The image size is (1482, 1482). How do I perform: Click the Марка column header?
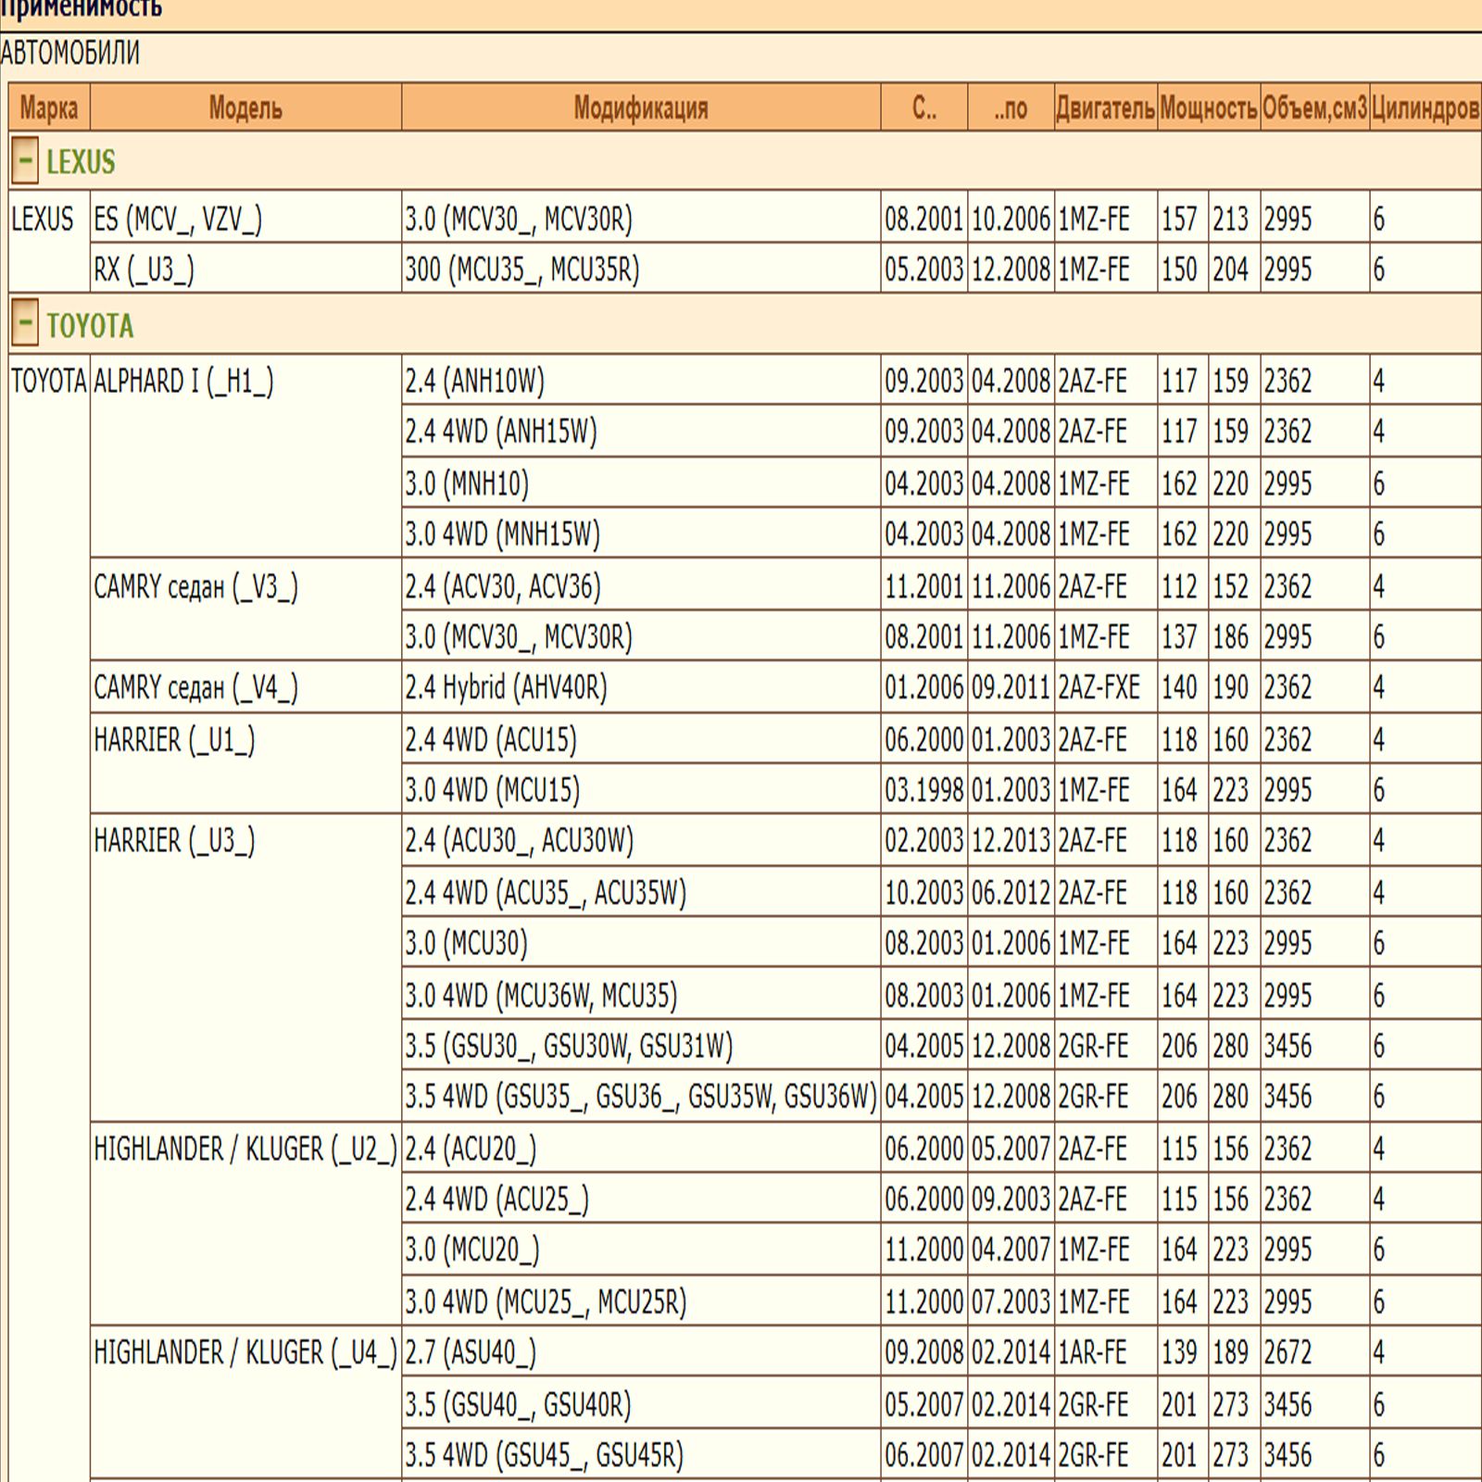point(49,108)
